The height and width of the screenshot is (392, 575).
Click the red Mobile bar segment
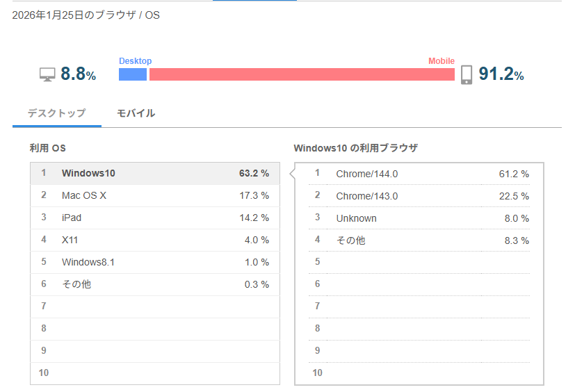(302, 74)
